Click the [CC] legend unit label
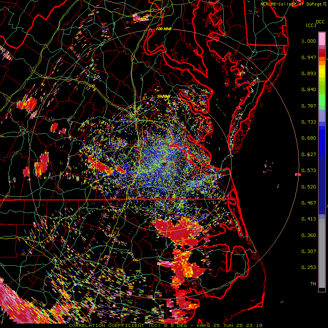 (x=311, y=25)
